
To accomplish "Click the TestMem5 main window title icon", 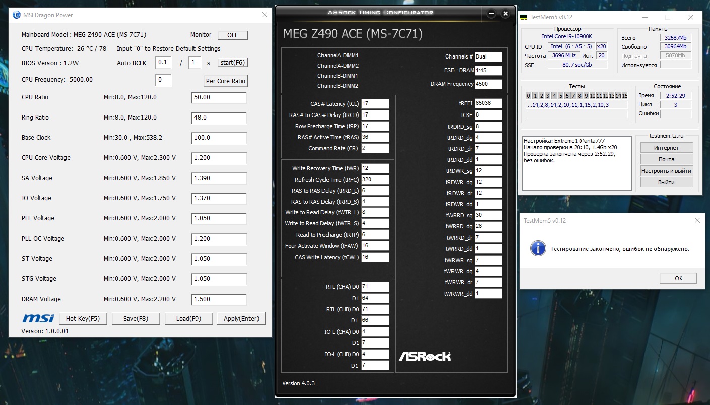I will coord(524,17).
